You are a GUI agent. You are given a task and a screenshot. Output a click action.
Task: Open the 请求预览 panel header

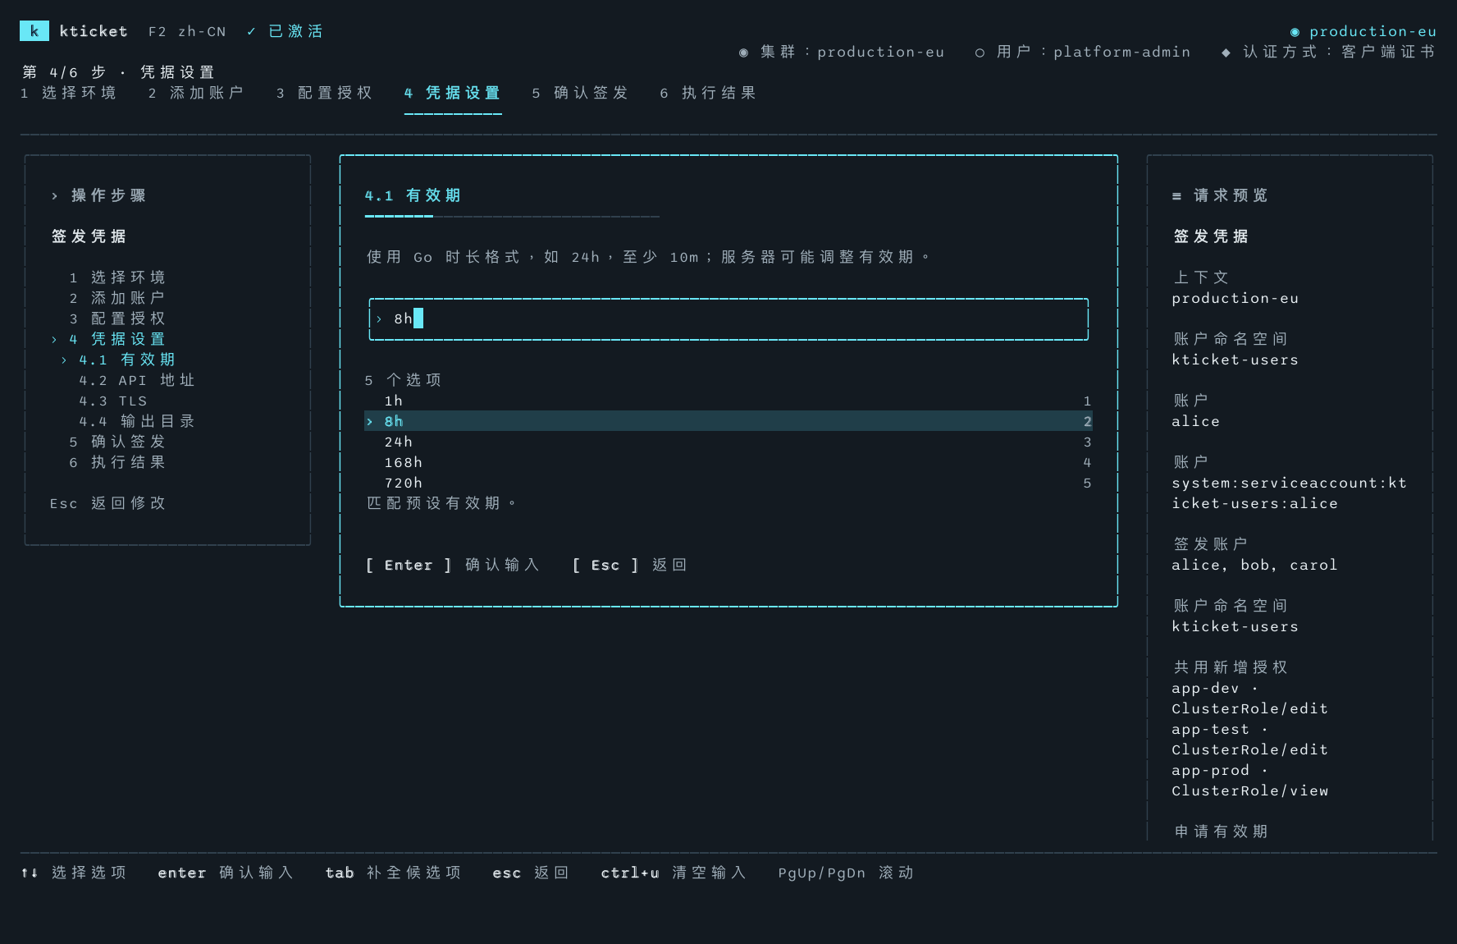pos(1220,195)
